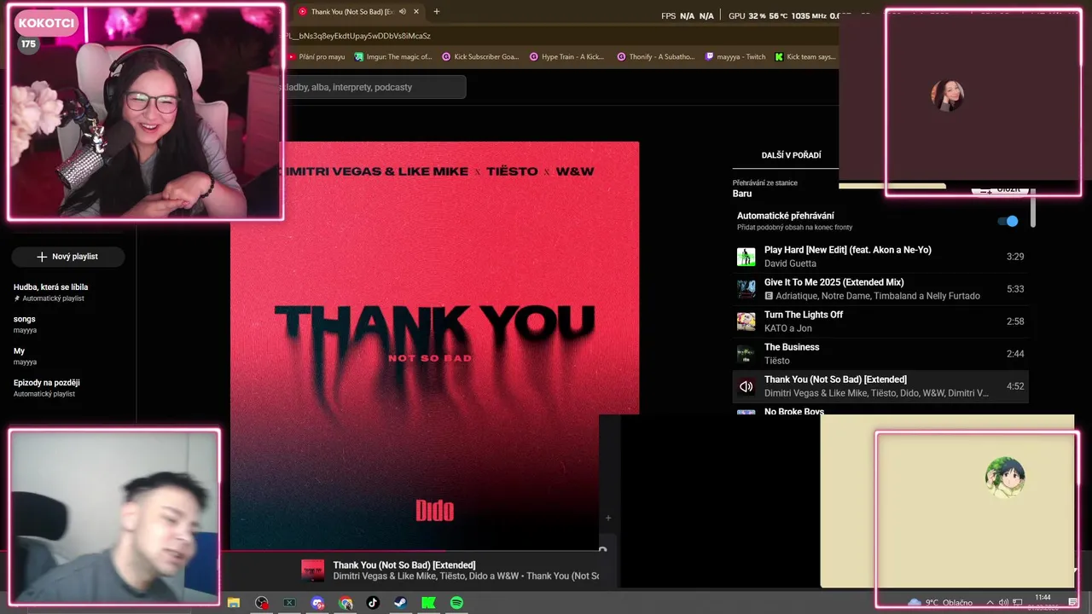Play Give It To Me 2025 from queue
Screen dimensions: 1092x614
click(x=880, y=289)
